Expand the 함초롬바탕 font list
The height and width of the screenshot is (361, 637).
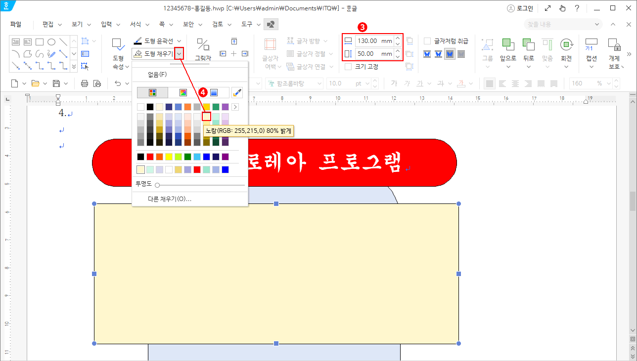tap(319, 83)
